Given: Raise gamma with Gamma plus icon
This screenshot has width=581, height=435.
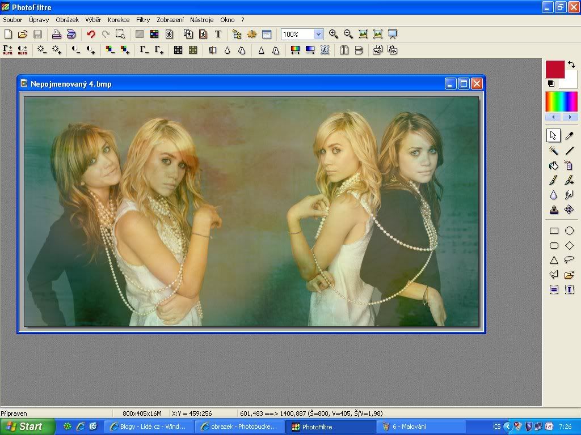Looking at the screenshot, I should 159,50.
